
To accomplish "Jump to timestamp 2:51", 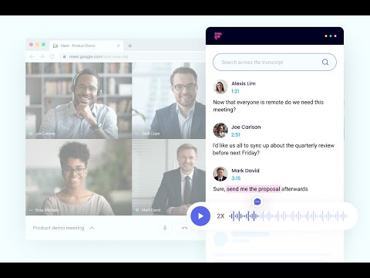I will [236, 134].
